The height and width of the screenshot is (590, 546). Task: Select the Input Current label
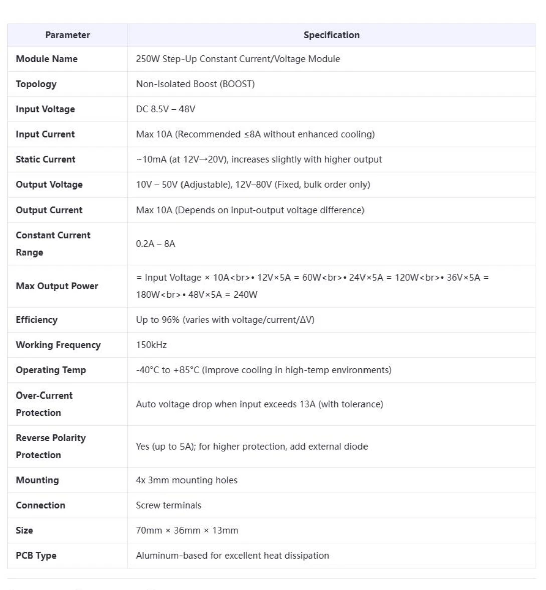(45, 134)
